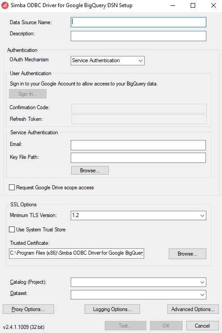Close the DSN Setup window
The height and width of the screenshot is (333, 222).
click(213, 5)
